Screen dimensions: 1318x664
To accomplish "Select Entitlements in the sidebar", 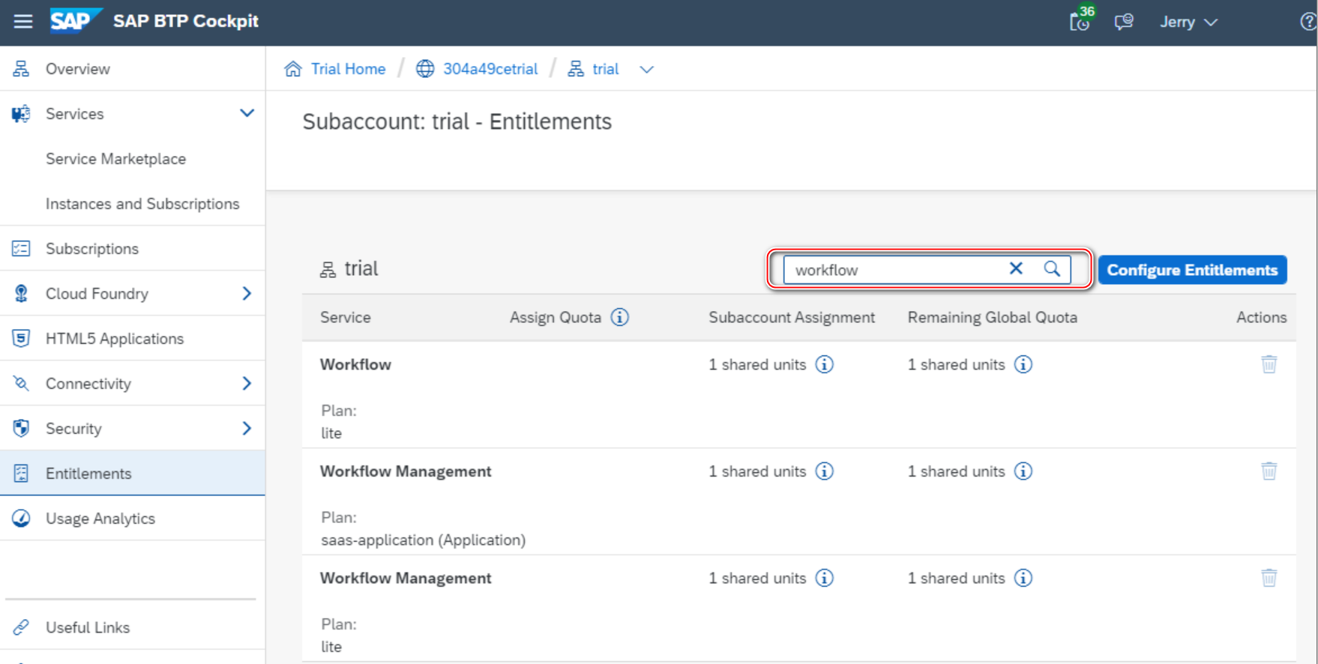I will point(133,474).
